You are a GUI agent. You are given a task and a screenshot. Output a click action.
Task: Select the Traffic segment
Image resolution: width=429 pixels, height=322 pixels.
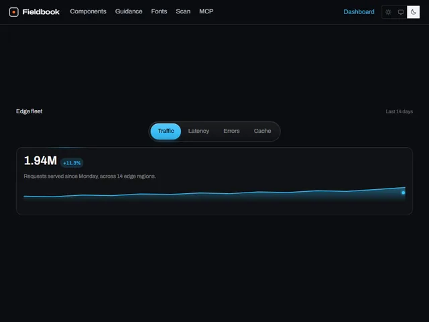click(x=166, y=131)
